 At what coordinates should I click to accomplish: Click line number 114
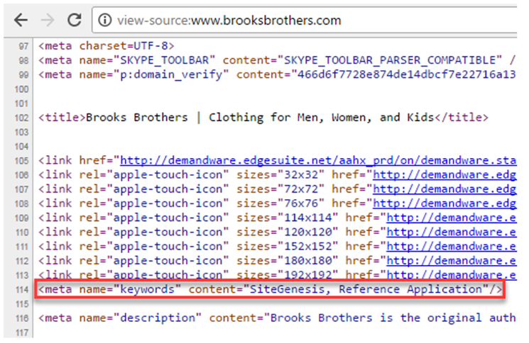click(x=21, y=290)
